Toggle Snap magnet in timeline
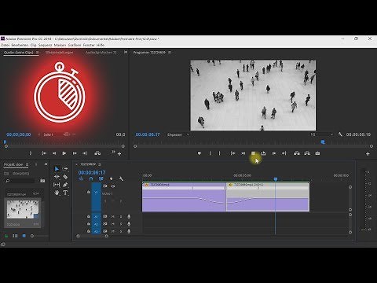The width and height of the screenshot is (377, 283). [x=91, y=178]
